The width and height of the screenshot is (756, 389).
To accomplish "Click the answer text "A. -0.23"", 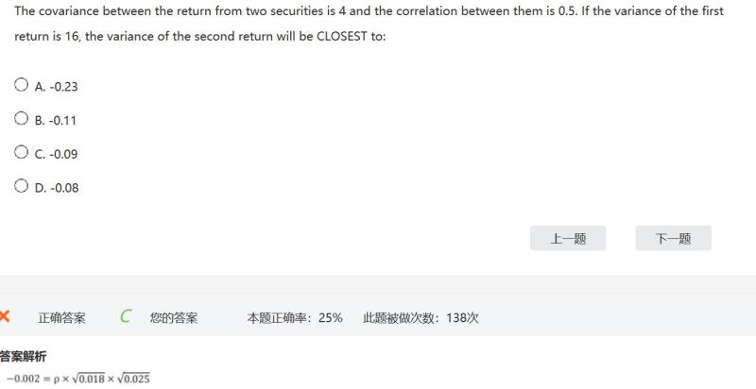I will (56, 86).
